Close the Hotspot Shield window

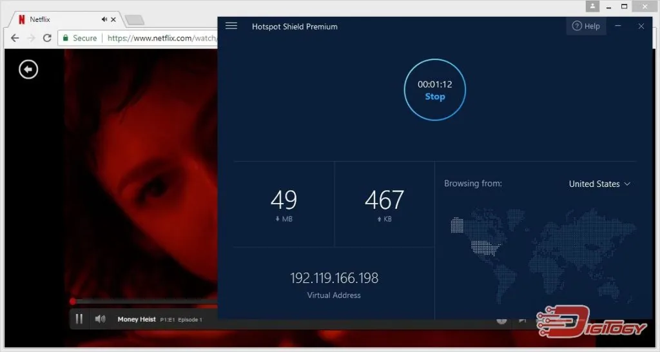click(x=641, y=26)
